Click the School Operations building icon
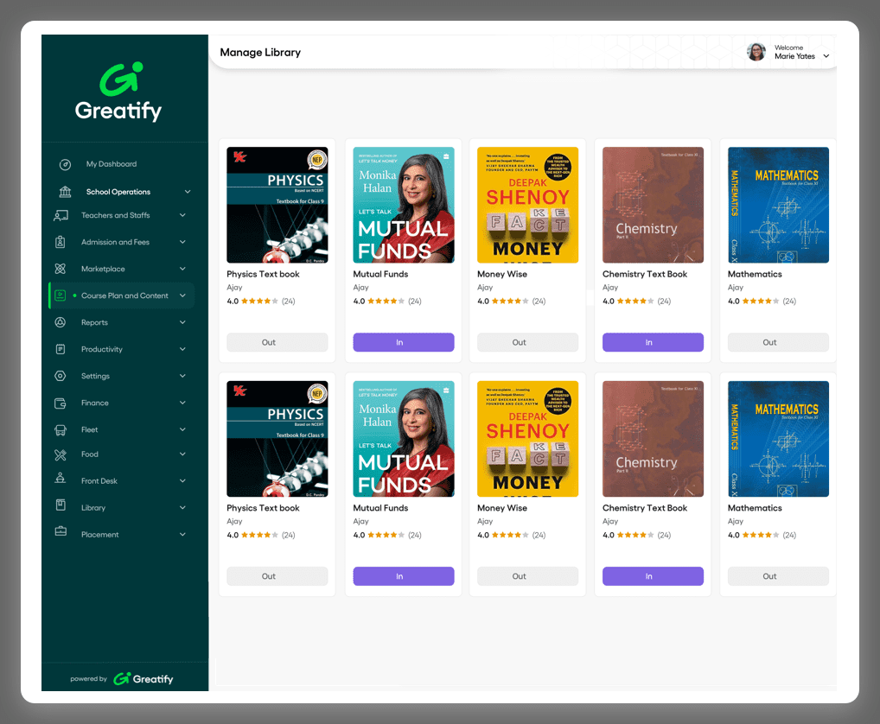The width and height of the screenshot is (880, 724). (65, 192)
